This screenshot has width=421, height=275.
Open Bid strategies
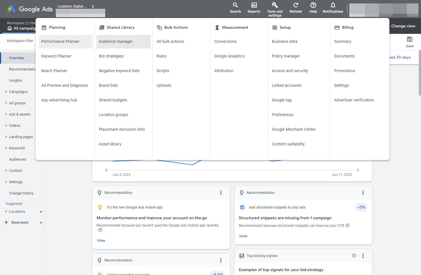coord(111,56)
